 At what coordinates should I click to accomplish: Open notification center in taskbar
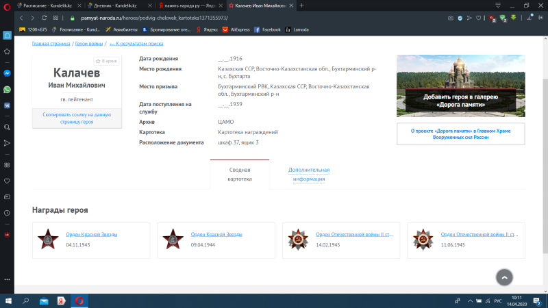(538, 301)
